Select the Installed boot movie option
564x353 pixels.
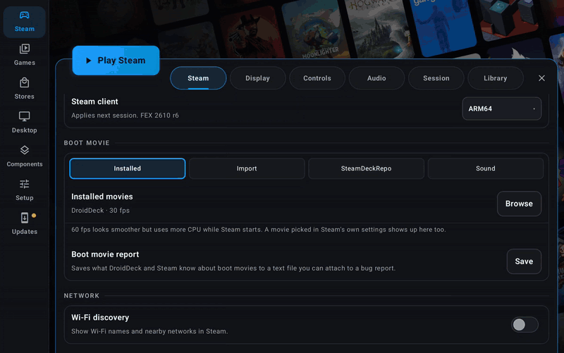(x=128, y=168)
